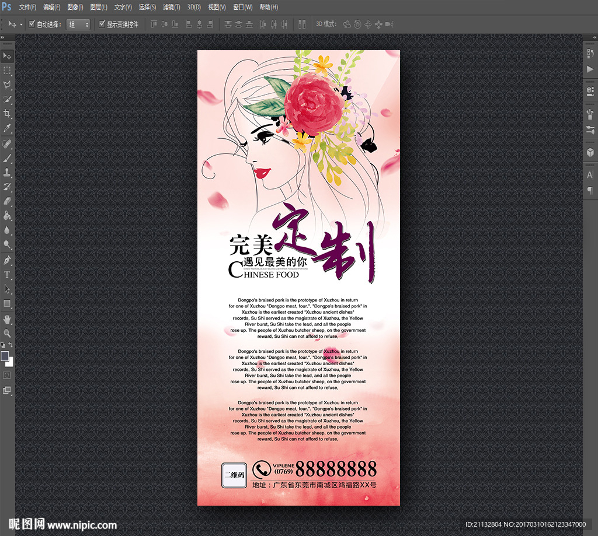Toggle the 自动选择 checkbox
Image resolution: width=598 pixels, height=536 pixels.
click(x=32, y=24)
